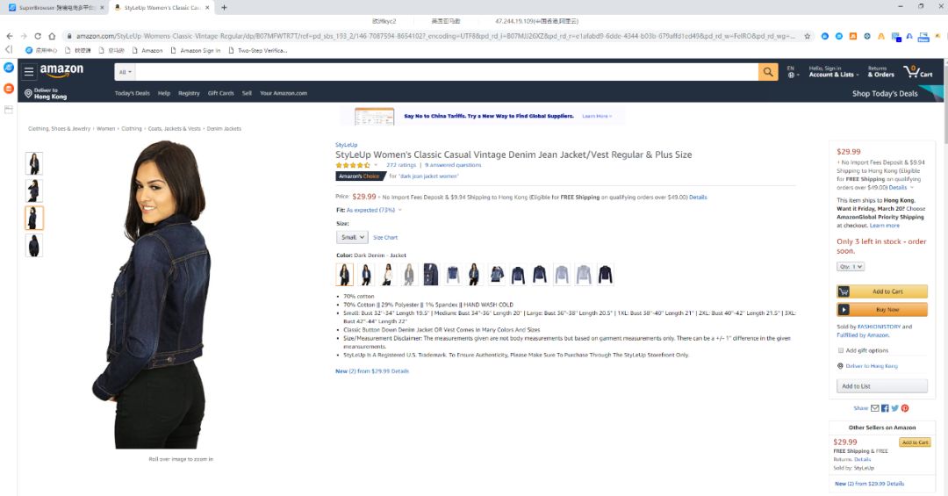The height and width of the screenshot is (496, 948).
Task: Reload the page with the refresh icon
Action: click(x=38, y=36)
